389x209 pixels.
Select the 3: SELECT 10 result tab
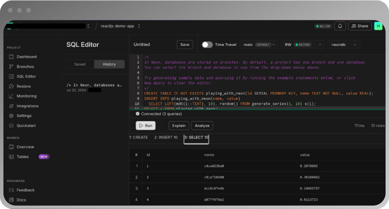(x=196, y=139)
